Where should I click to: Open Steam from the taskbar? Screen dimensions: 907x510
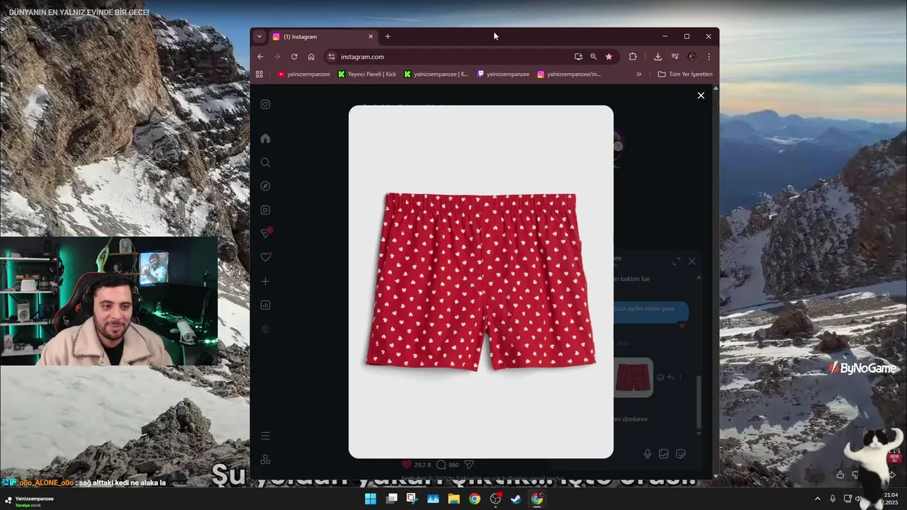pyautogui.click(x=516, y=499)
